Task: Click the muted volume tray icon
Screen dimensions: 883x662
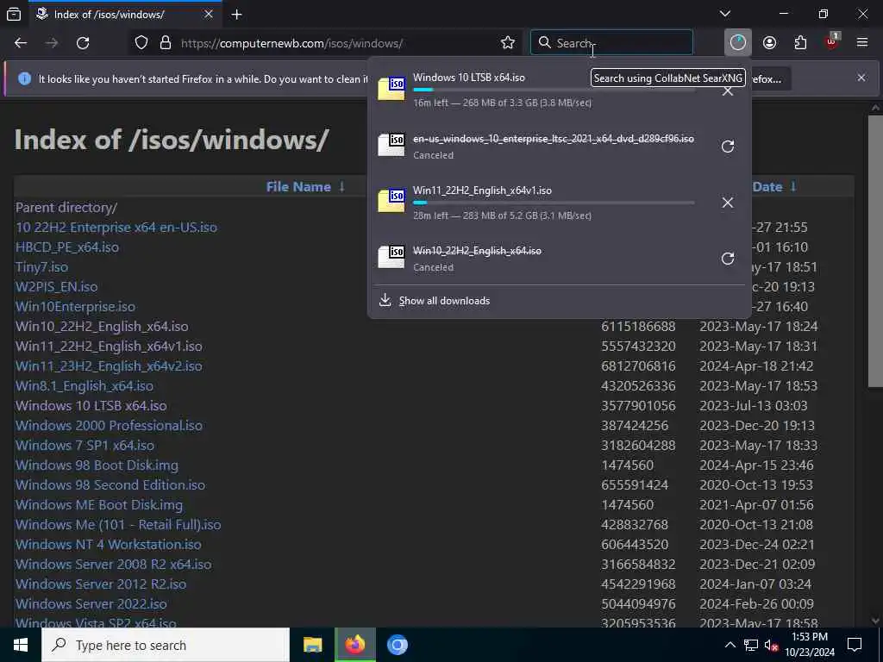Action: (x=770, y=645)
